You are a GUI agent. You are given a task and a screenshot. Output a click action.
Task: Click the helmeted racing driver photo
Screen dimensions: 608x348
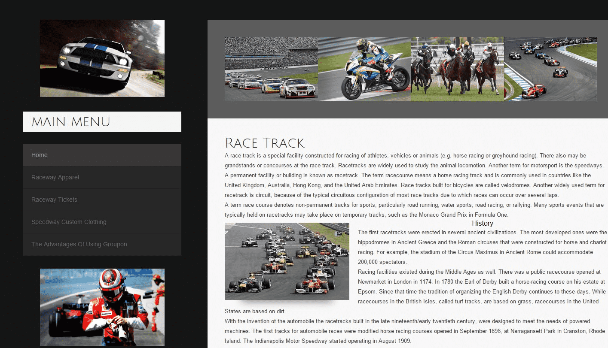[102, 307]
